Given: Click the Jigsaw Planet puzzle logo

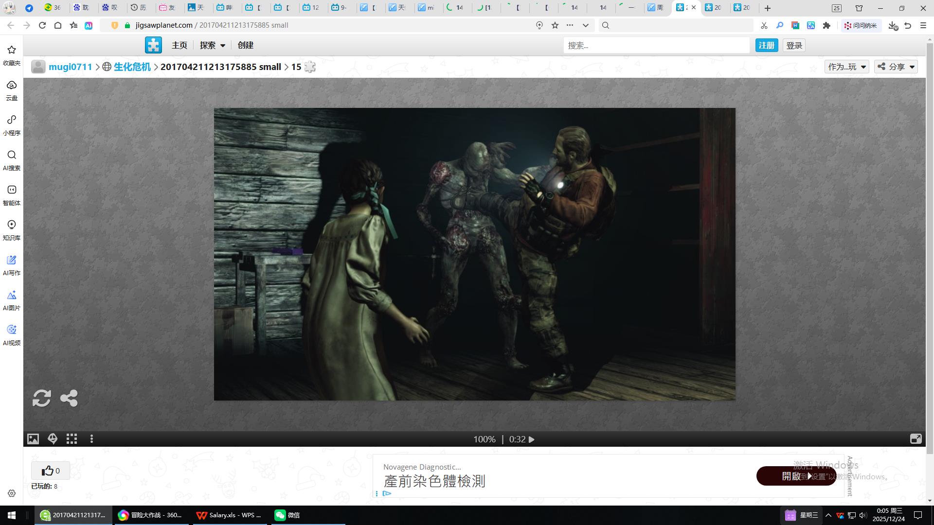Looking at the screenshot, I should click(x=153, y=45).
